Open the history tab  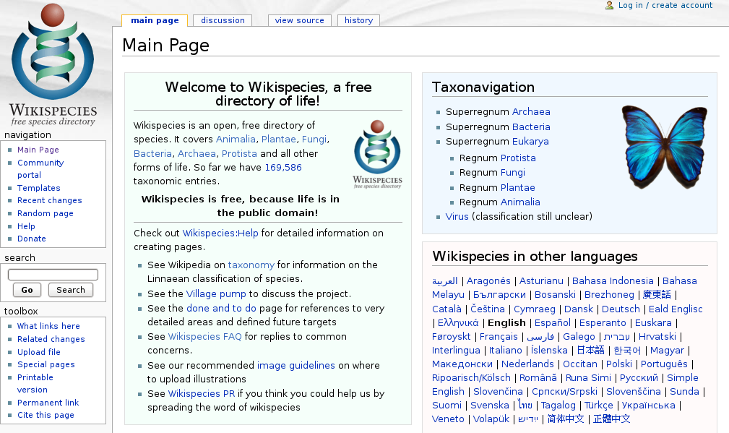tap(358, 20)
